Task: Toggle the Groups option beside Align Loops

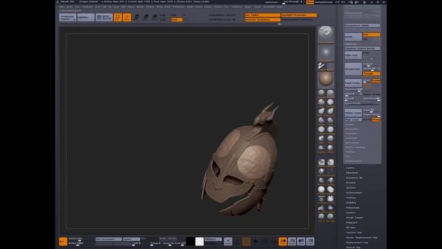Action: coord(376,120)
